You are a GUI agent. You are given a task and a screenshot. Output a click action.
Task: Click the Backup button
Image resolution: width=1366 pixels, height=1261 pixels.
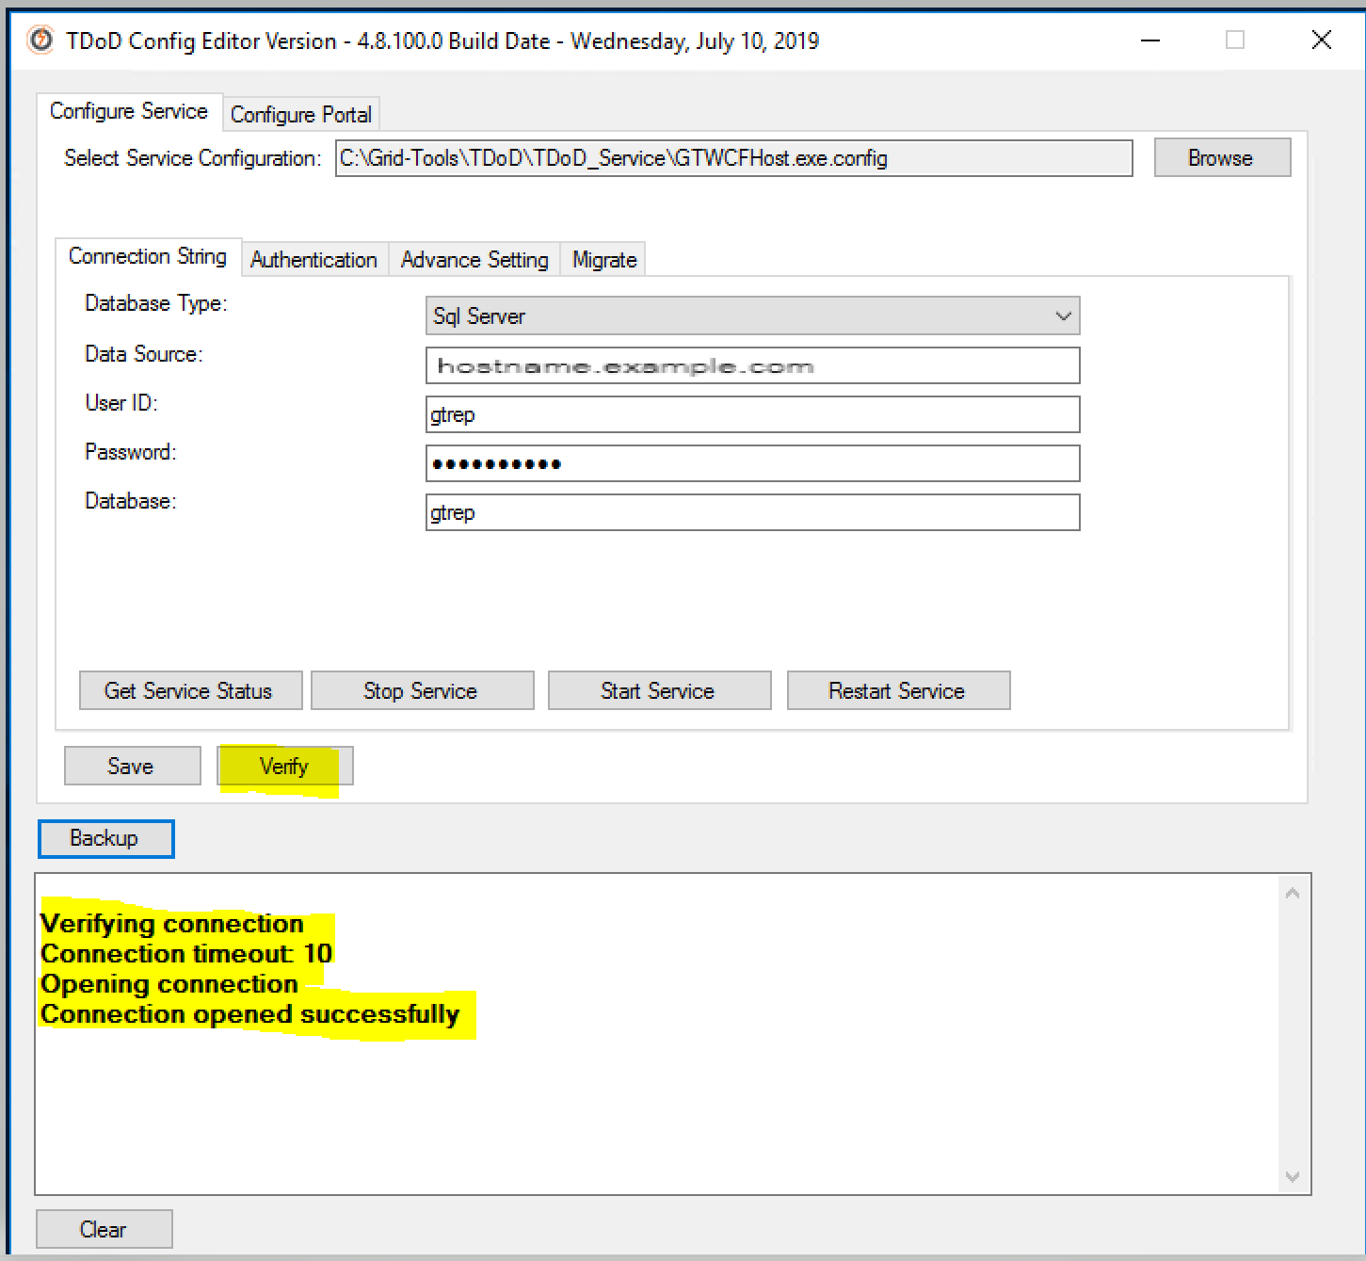105,839
